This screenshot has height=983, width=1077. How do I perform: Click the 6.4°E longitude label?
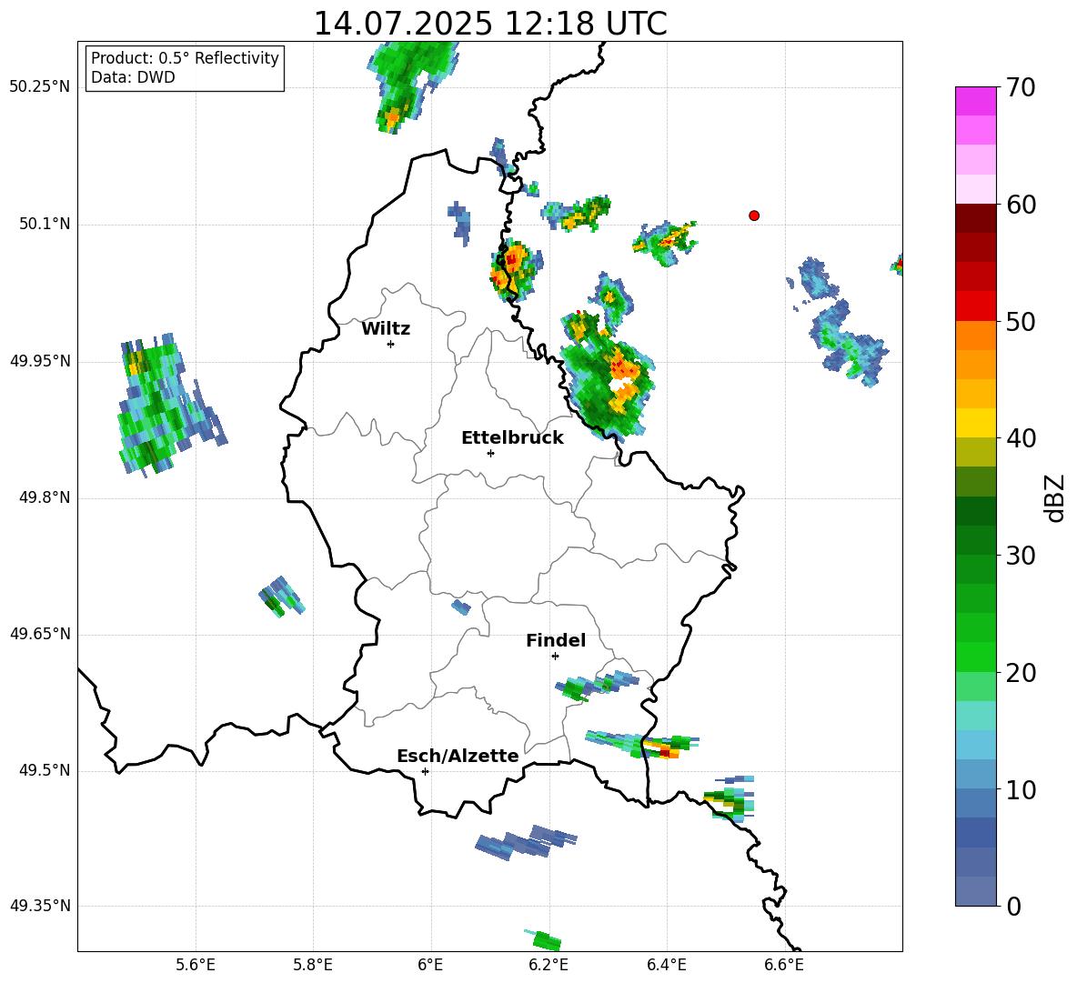666,965
